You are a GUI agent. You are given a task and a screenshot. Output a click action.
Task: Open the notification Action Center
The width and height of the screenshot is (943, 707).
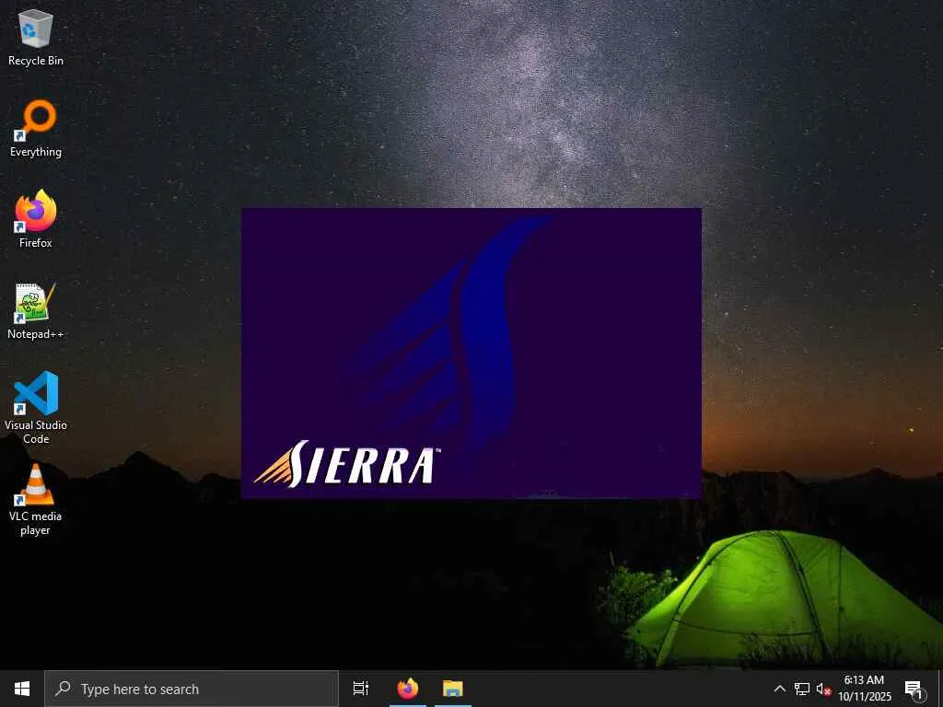tap(914, 689)
